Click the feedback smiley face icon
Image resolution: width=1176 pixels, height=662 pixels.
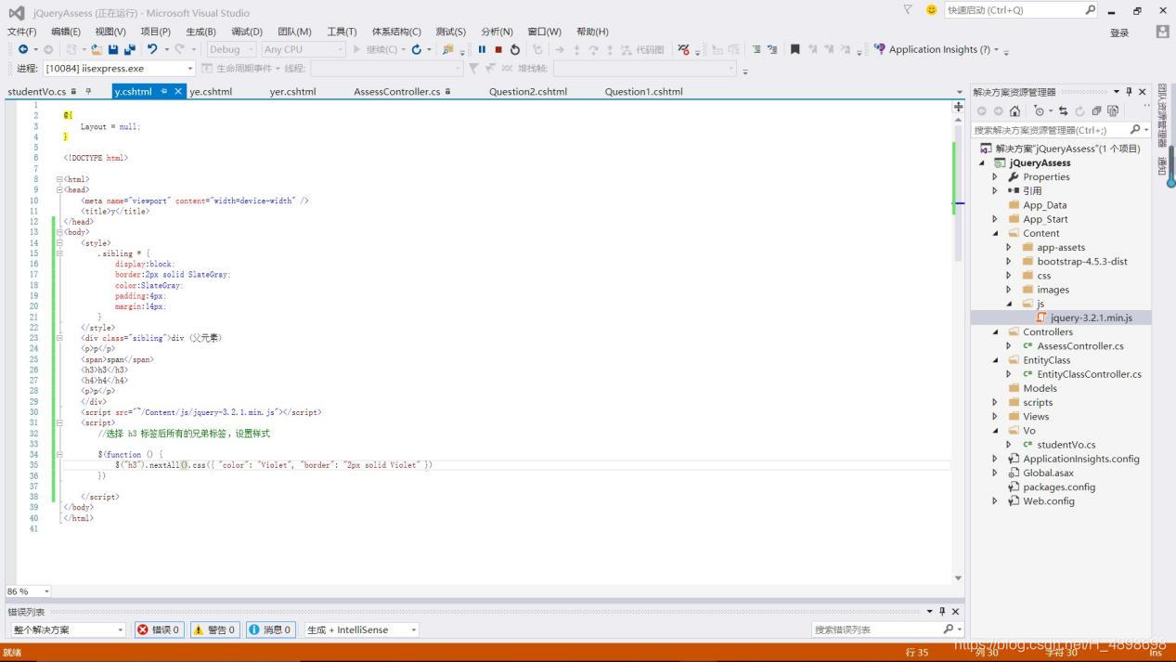coord(931,9)
